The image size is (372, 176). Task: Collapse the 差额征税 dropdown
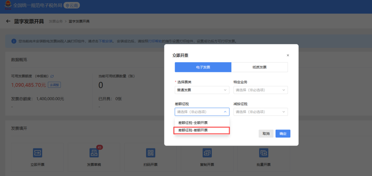point(202,112)
